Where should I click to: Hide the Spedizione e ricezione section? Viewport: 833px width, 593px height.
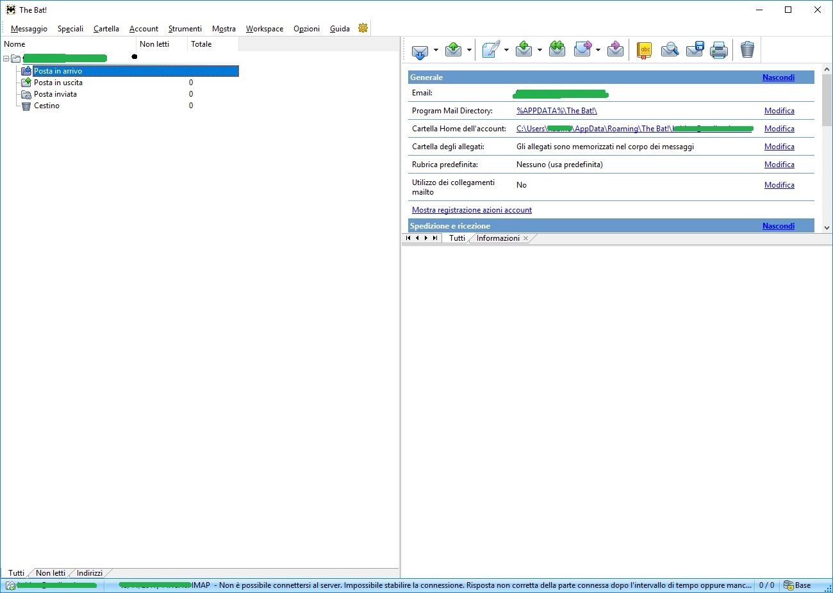pos(779,226)
